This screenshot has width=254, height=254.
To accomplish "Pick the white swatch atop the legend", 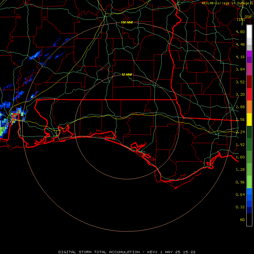I will pos(249,32).
